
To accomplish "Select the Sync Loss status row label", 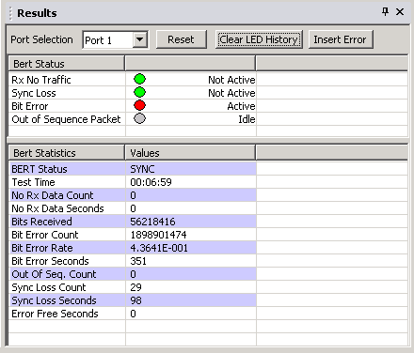I will tap(34, 93).
